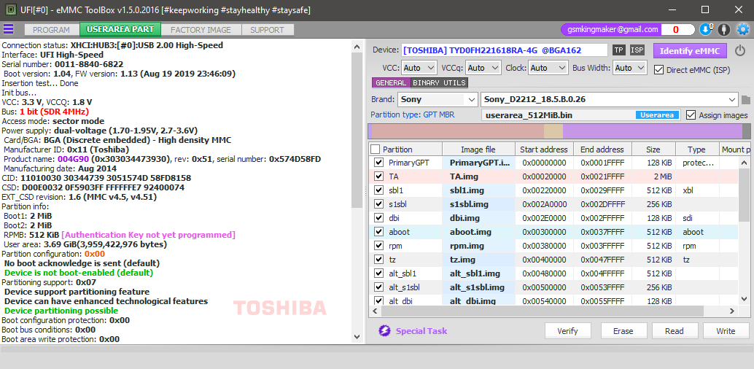Click the Device name input field
The image size is (754, 369).
505,50
